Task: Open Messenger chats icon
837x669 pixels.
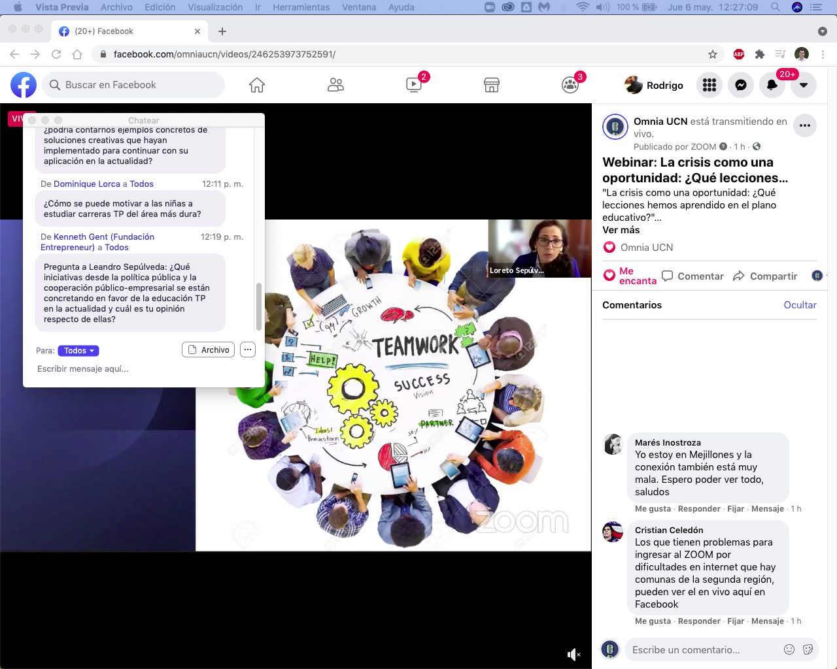Action: point(741,85)
